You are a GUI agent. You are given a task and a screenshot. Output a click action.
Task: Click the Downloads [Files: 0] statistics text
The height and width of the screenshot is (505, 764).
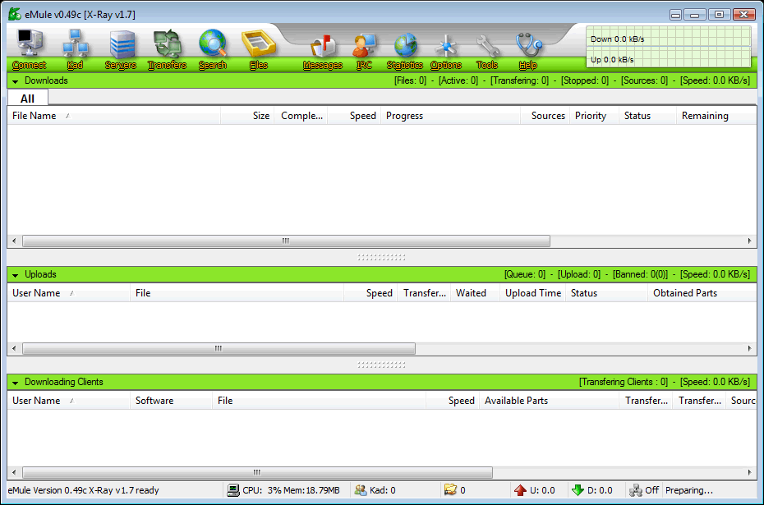(x=410, y=80)
